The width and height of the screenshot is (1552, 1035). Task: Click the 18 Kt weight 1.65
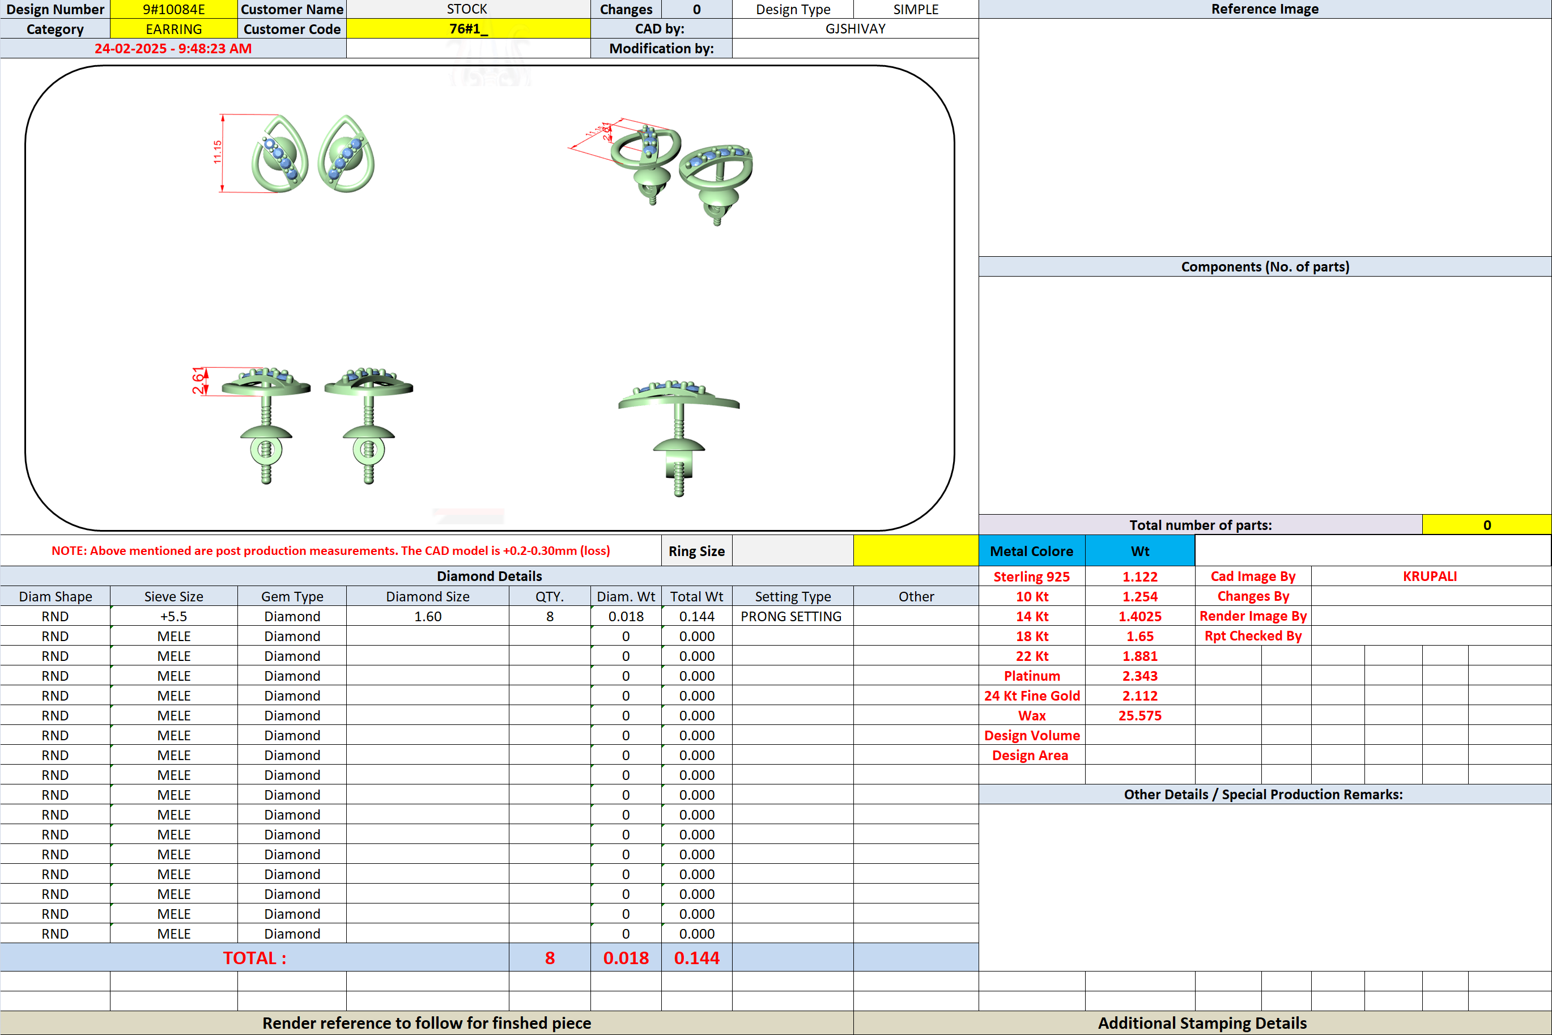click(1139, 635)
